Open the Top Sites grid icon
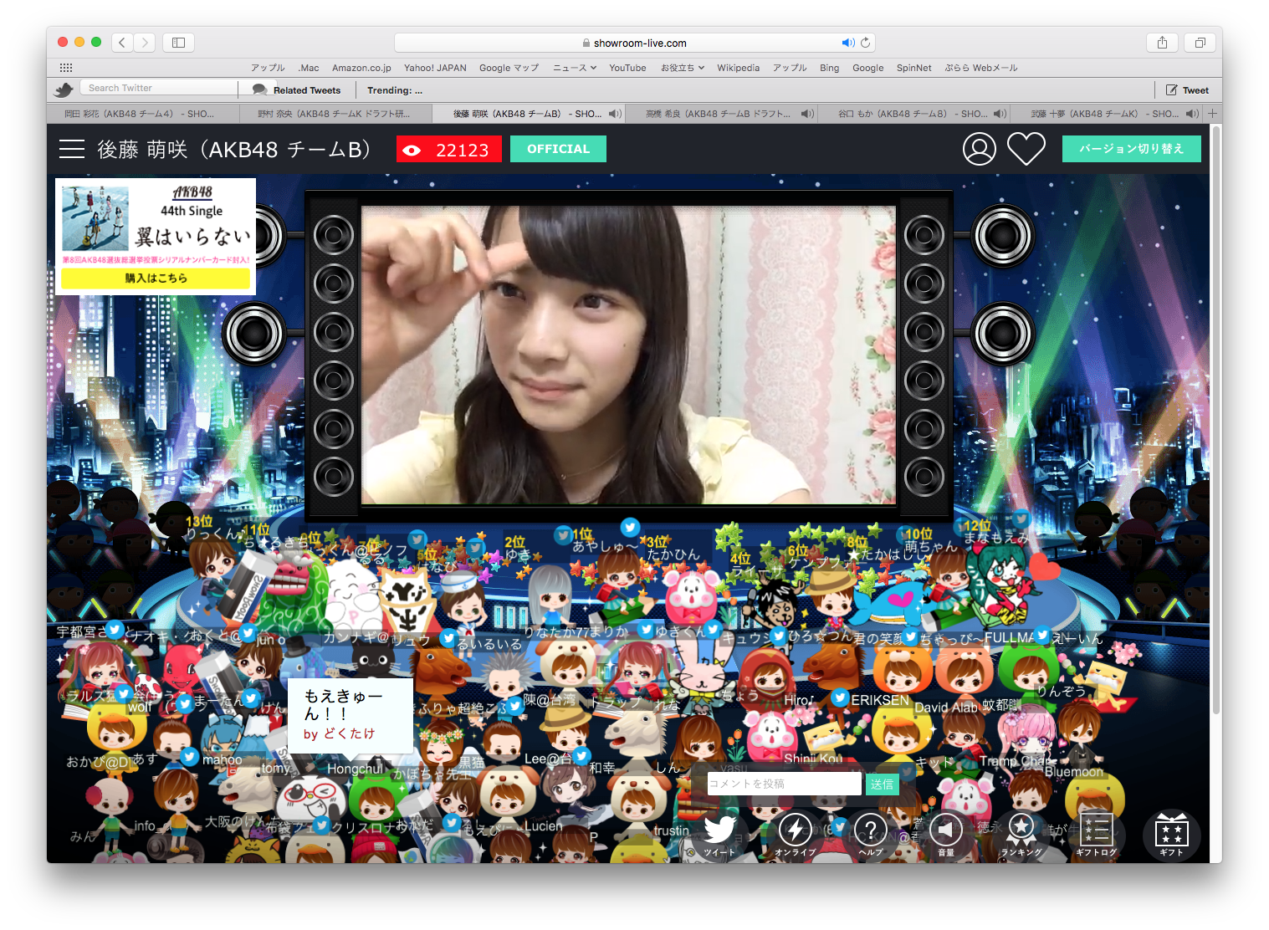The width and height of the screenshot is (1269, 930). pos(66,68)
